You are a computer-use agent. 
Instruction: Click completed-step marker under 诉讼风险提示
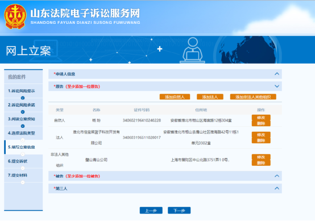(23, 98)
